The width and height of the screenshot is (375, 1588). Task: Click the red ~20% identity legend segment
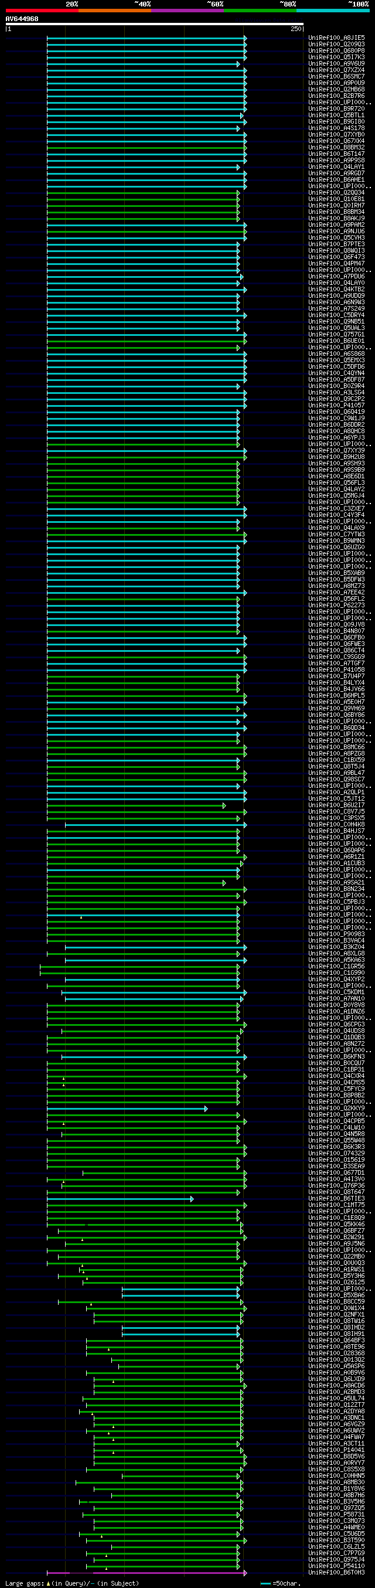42,11
